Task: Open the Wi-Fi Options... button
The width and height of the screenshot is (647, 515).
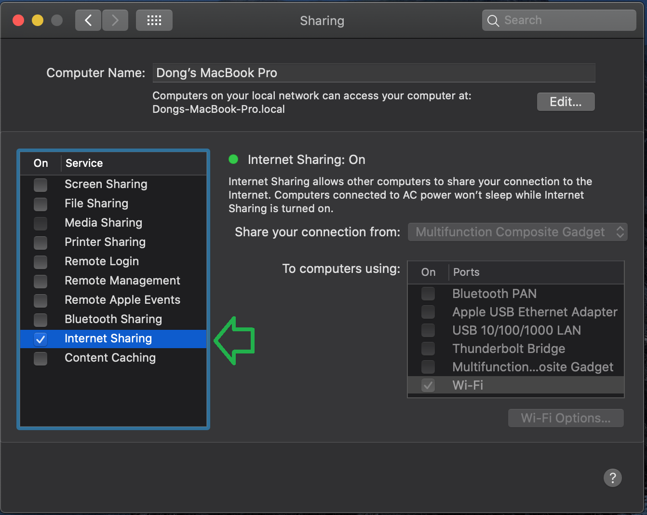Action: coord(566,418)
